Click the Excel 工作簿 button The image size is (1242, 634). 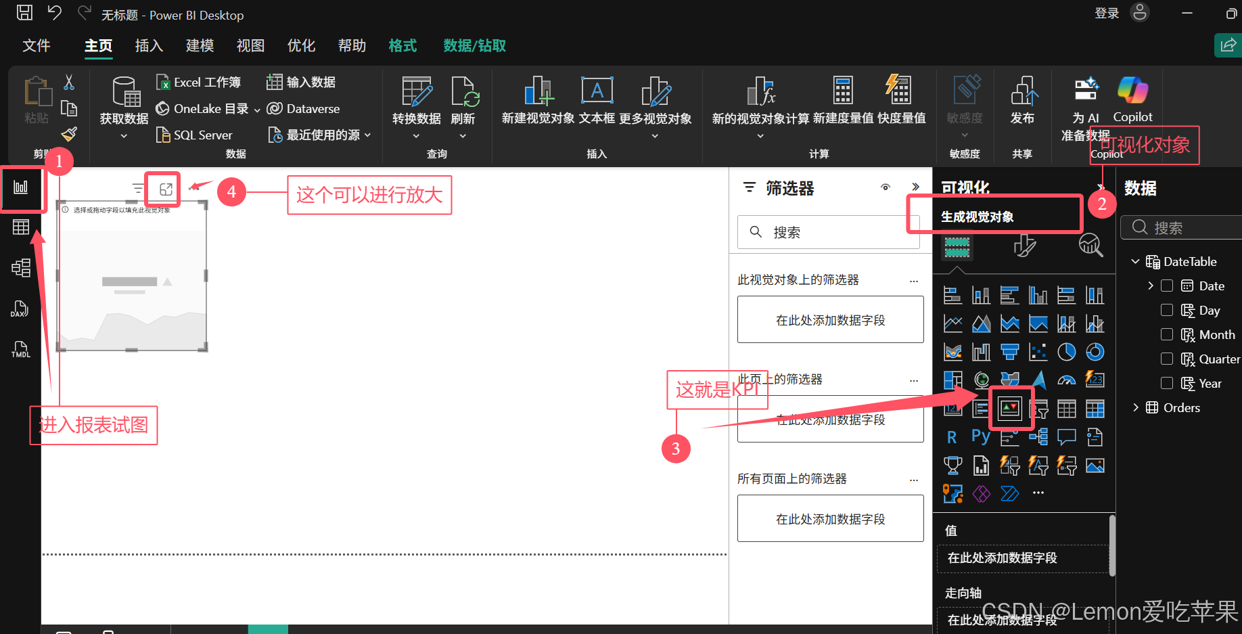(199, 82)
